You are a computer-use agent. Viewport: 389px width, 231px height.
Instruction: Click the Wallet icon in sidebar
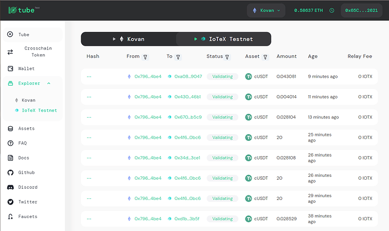(x=10, y=69)
